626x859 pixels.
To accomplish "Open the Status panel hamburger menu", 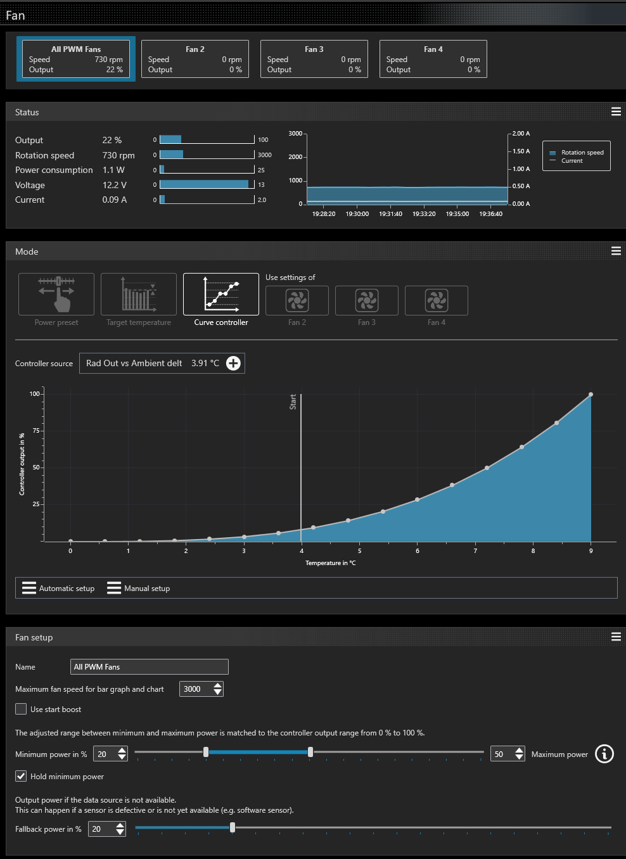I will coord(616,111).
